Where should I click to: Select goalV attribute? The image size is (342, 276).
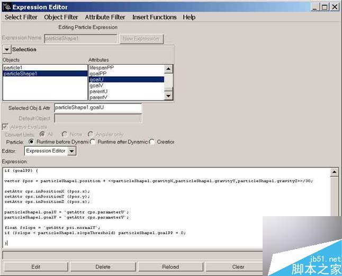(x=127, y=85)
